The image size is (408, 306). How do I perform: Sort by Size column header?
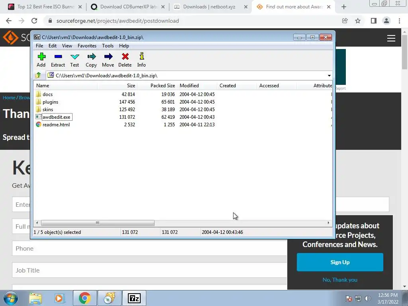pos(118,86)
